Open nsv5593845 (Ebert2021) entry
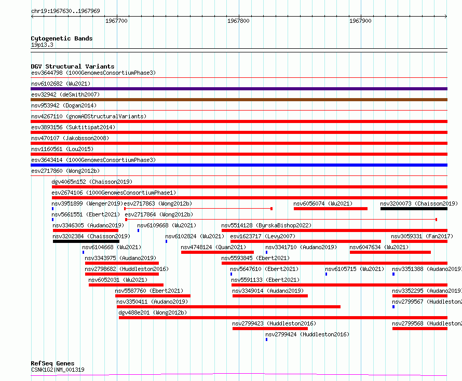The width and height of the screenshot is (462, 381). point(255,258)
